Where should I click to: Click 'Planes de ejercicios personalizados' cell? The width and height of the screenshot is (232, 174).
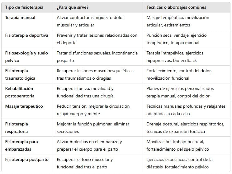pyautogui.click(x=180, y=92)
